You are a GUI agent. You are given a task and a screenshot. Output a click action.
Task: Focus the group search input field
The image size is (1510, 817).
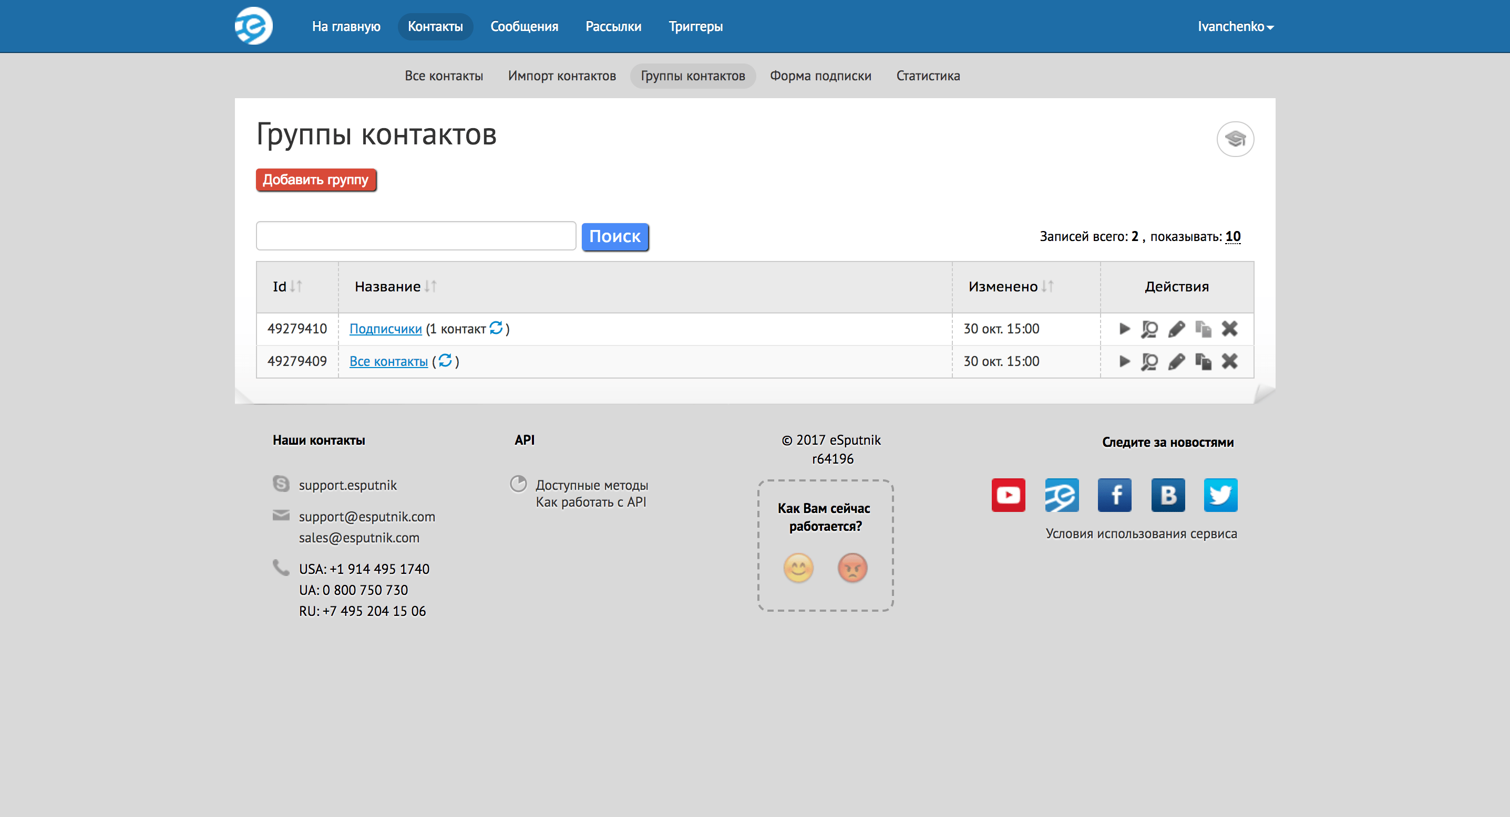[x=416, y=236]
